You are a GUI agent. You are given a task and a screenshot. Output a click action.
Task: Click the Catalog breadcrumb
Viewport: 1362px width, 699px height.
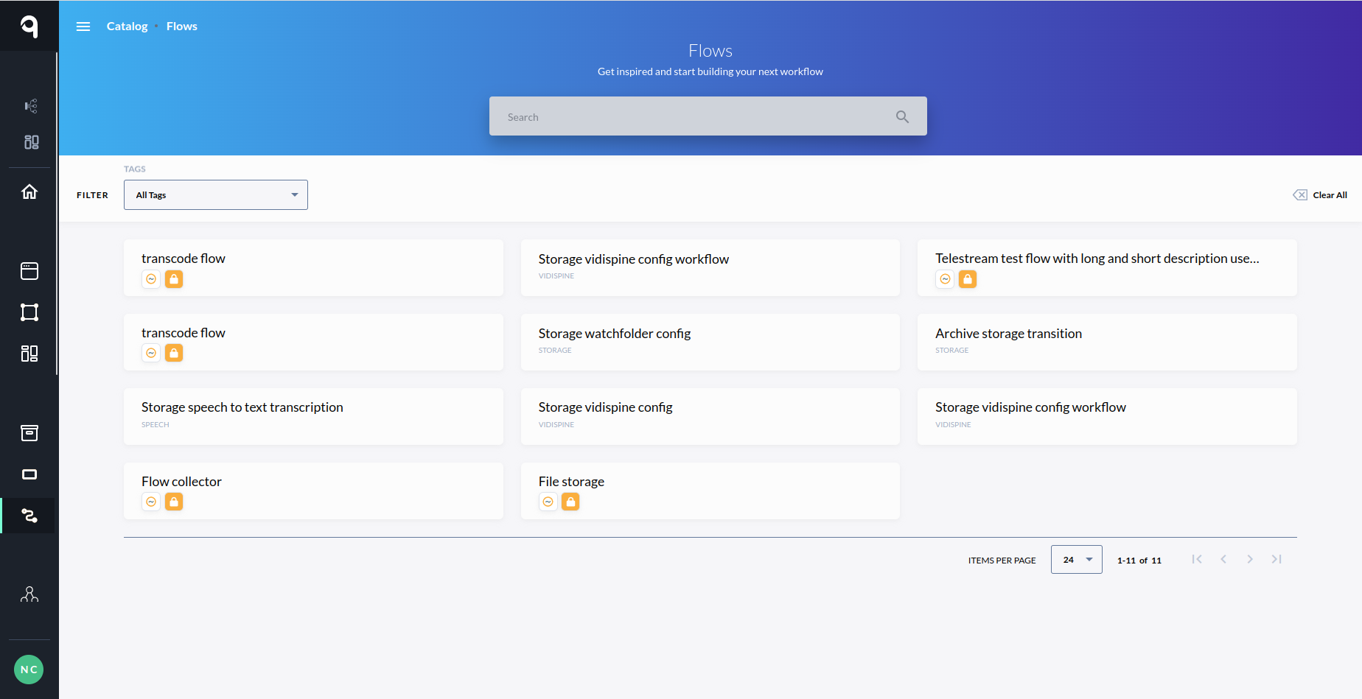point(127,27)
